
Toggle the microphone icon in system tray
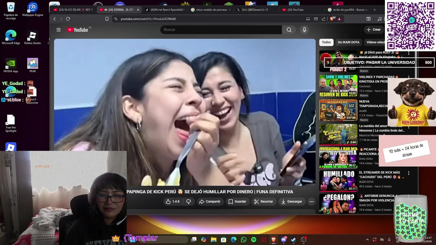coord(389,240)
